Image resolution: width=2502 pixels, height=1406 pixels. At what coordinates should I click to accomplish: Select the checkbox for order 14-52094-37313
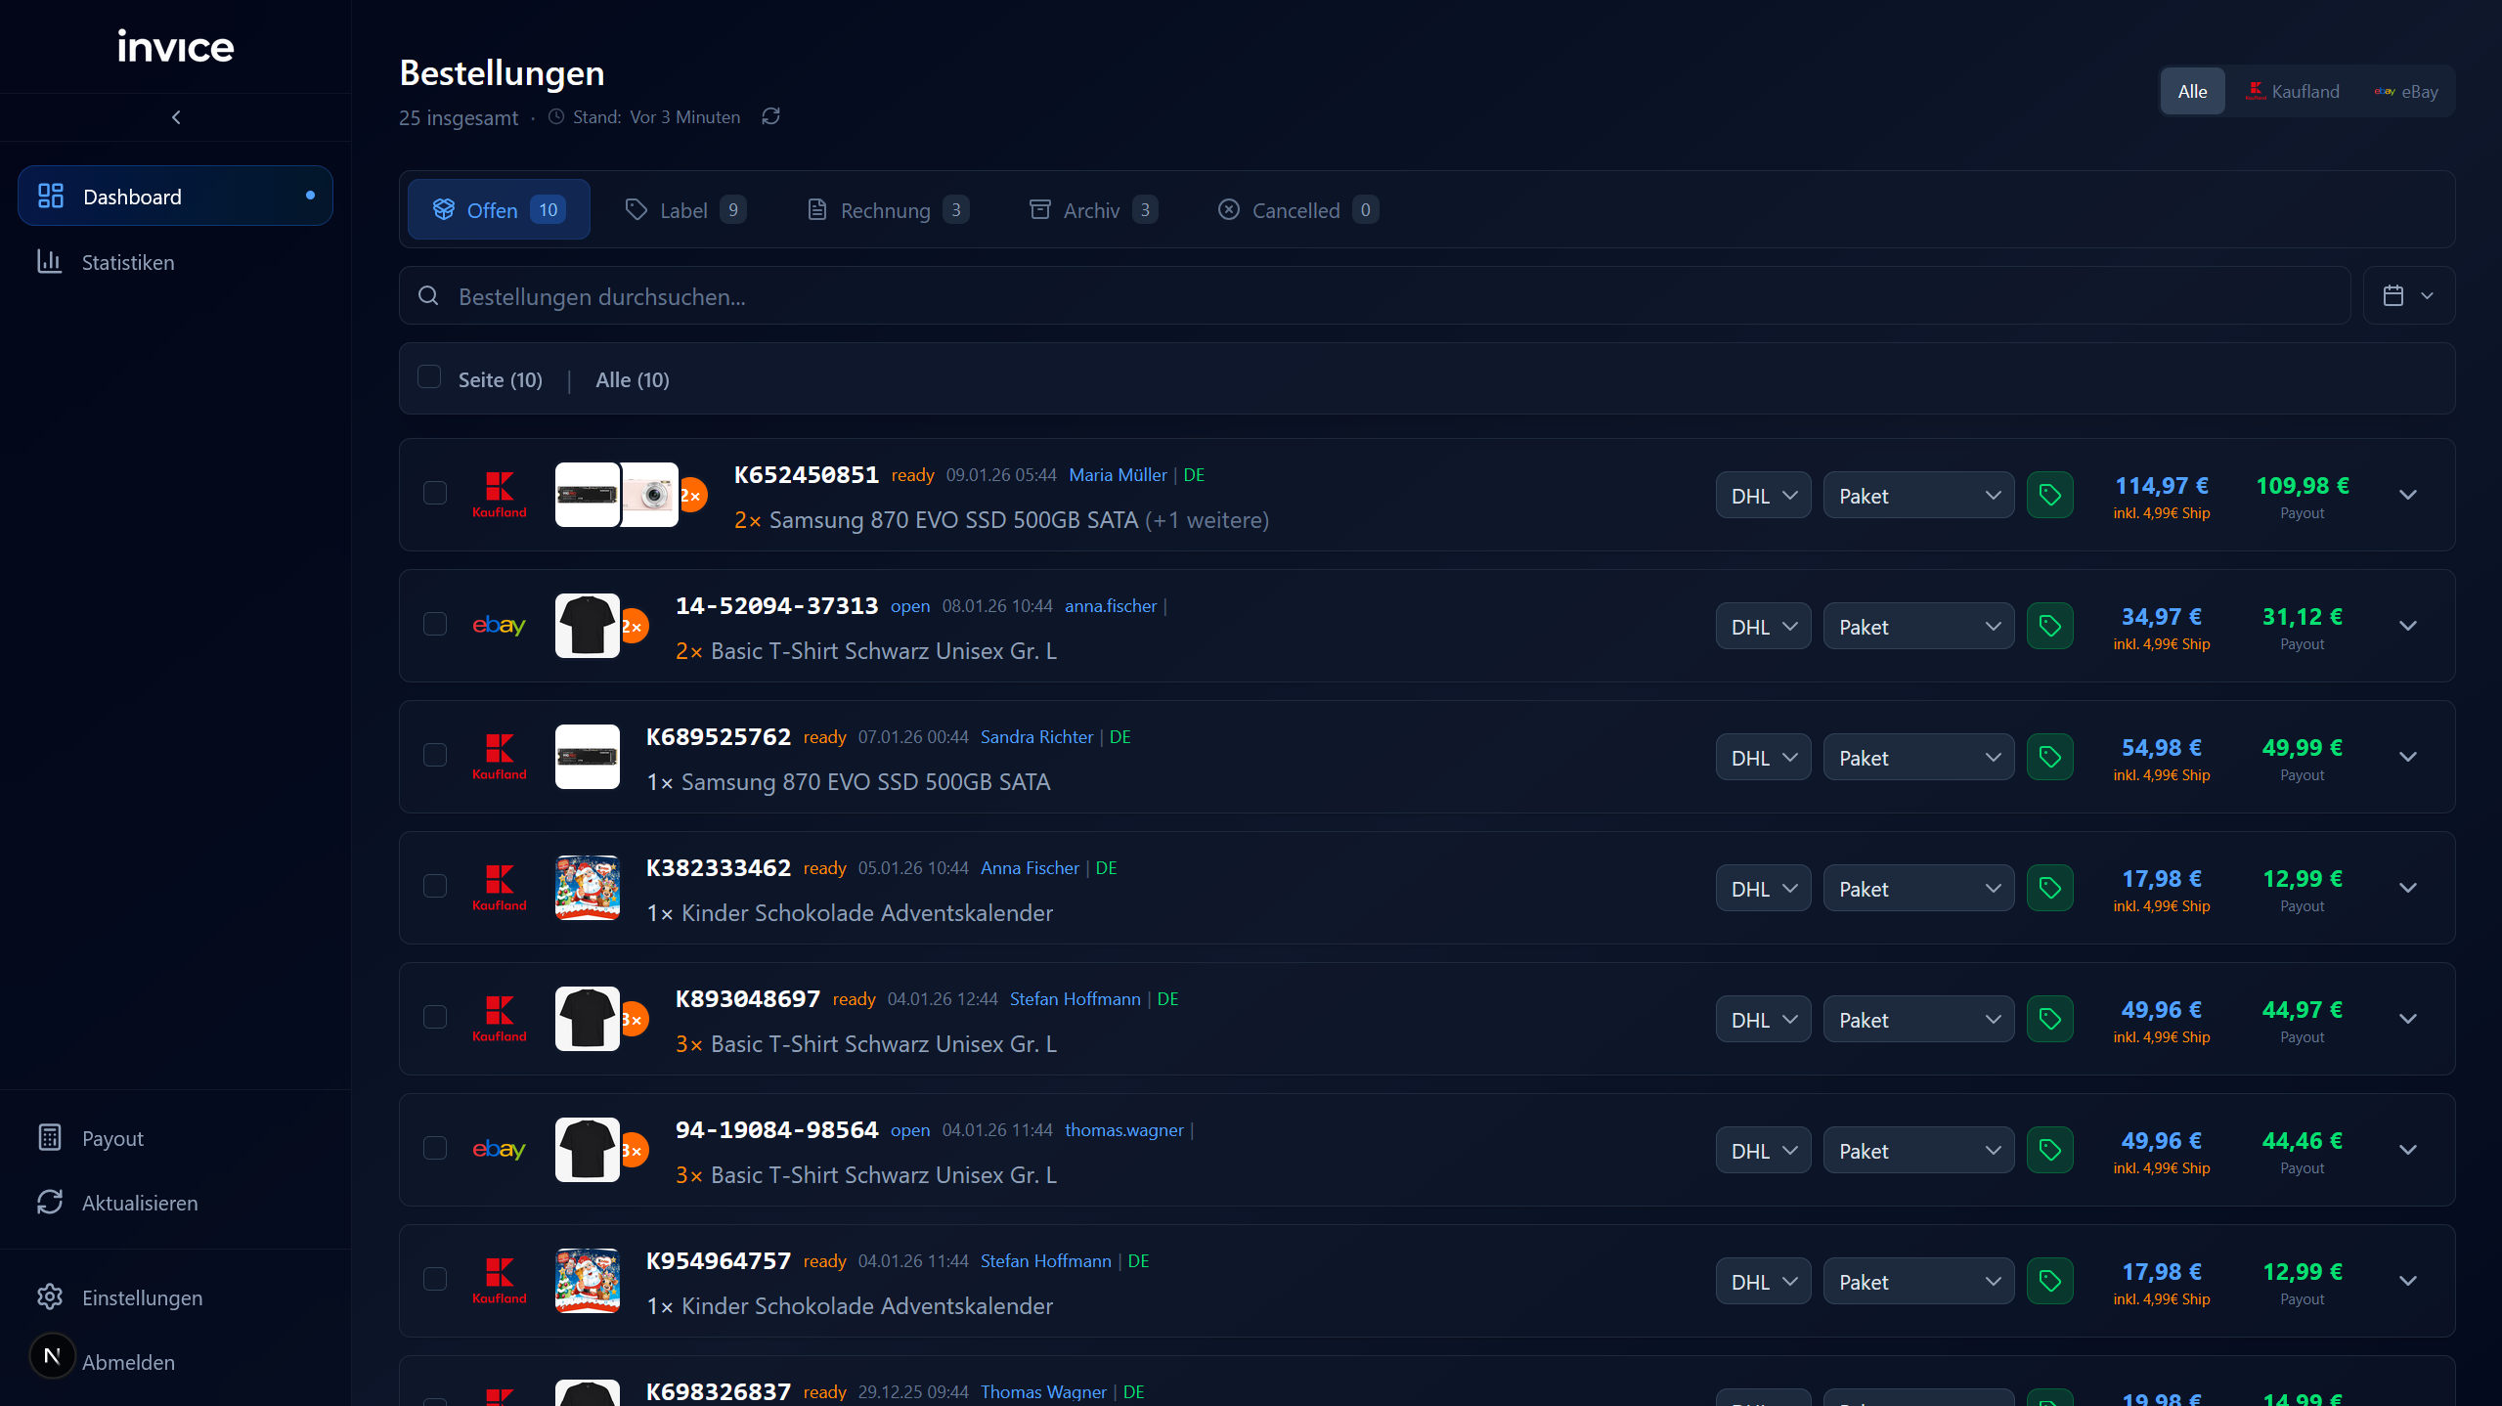tap(435, 624)
